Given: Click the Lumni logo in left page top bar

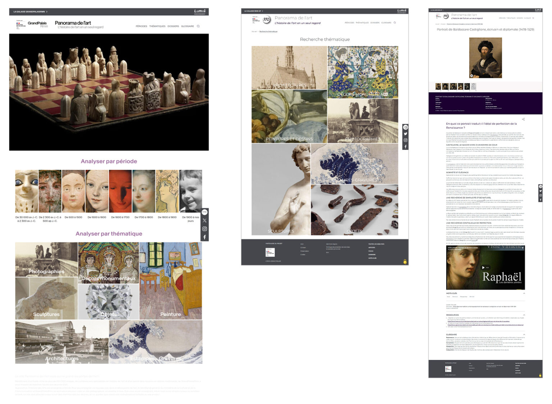Looking at the screenshot, I should tap(199, 12).
